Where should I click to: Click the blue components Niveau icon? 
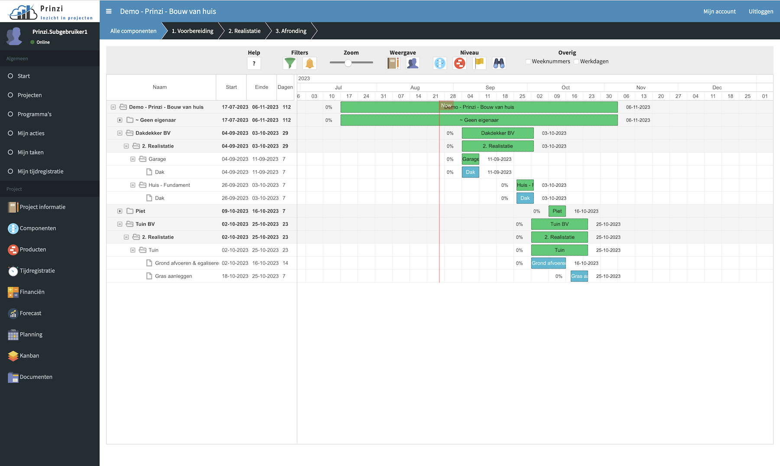(440, 63)
